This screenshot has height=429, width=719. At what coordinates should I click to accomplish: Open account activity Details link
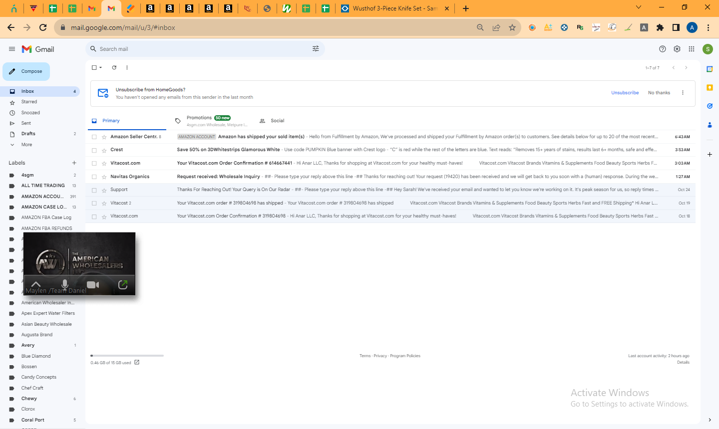tap(683, 362)
